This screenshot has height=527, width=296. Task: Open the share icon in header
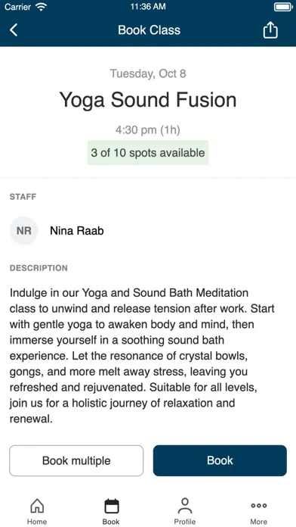tap(270, 30)
